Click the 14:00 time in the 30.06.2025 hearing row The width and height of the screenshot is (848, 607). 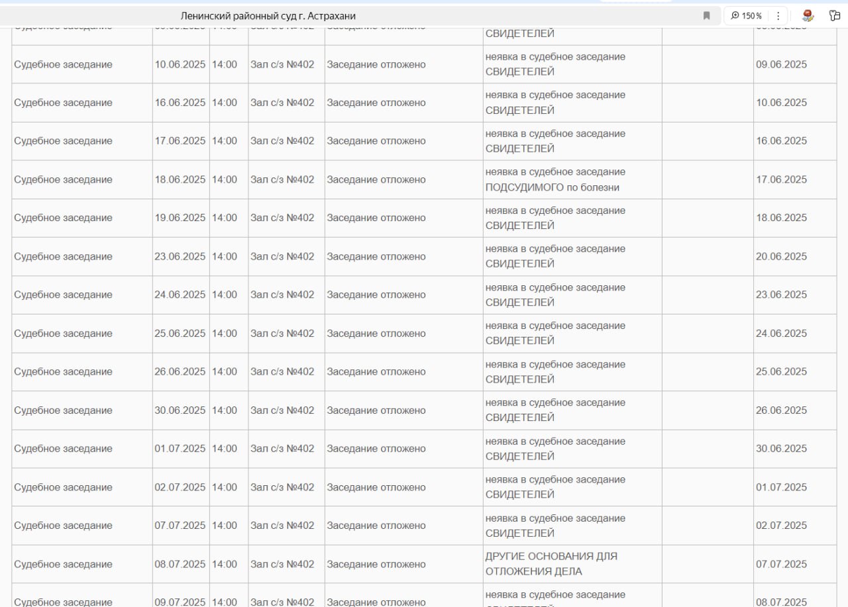tap(225, 410)
